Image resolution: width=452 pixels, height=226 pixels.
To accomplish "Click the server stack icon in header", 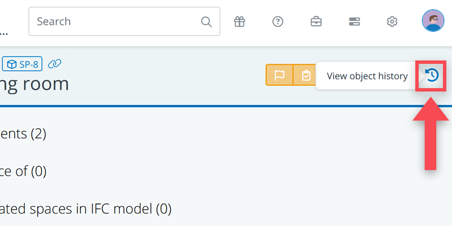I will (x=354, y=21).
